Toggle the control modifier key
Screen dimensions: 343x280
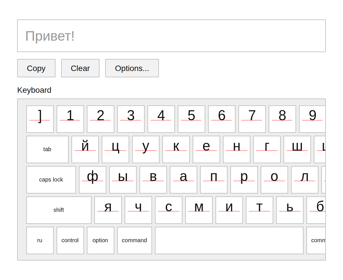[70, 240]
